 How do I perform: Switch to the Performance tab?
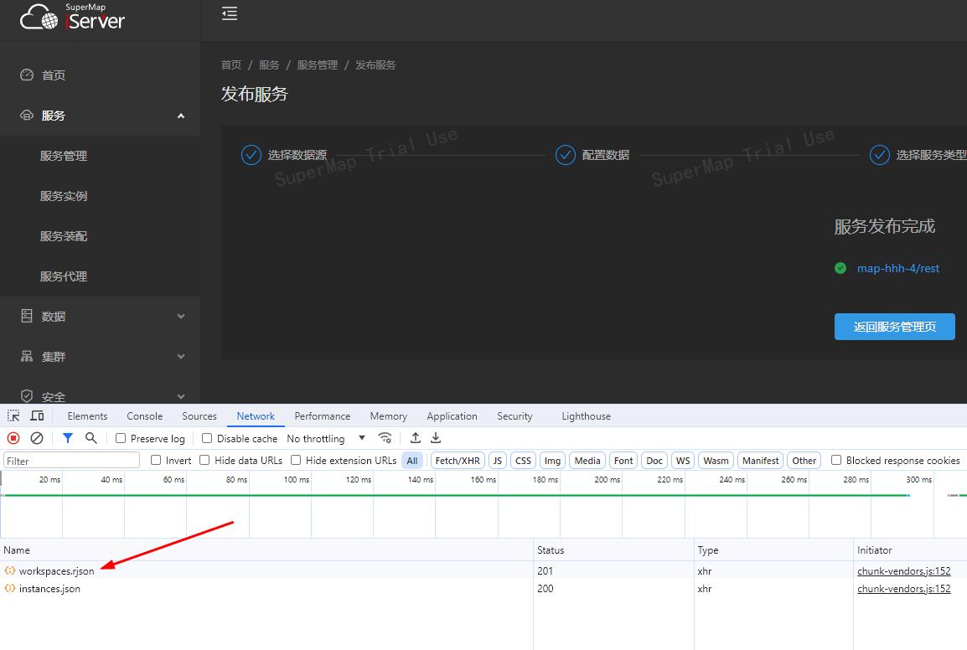tap(323, 416)
